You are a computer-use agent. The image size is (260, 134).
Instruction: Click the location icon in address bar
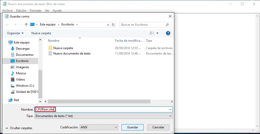(32, 24)
